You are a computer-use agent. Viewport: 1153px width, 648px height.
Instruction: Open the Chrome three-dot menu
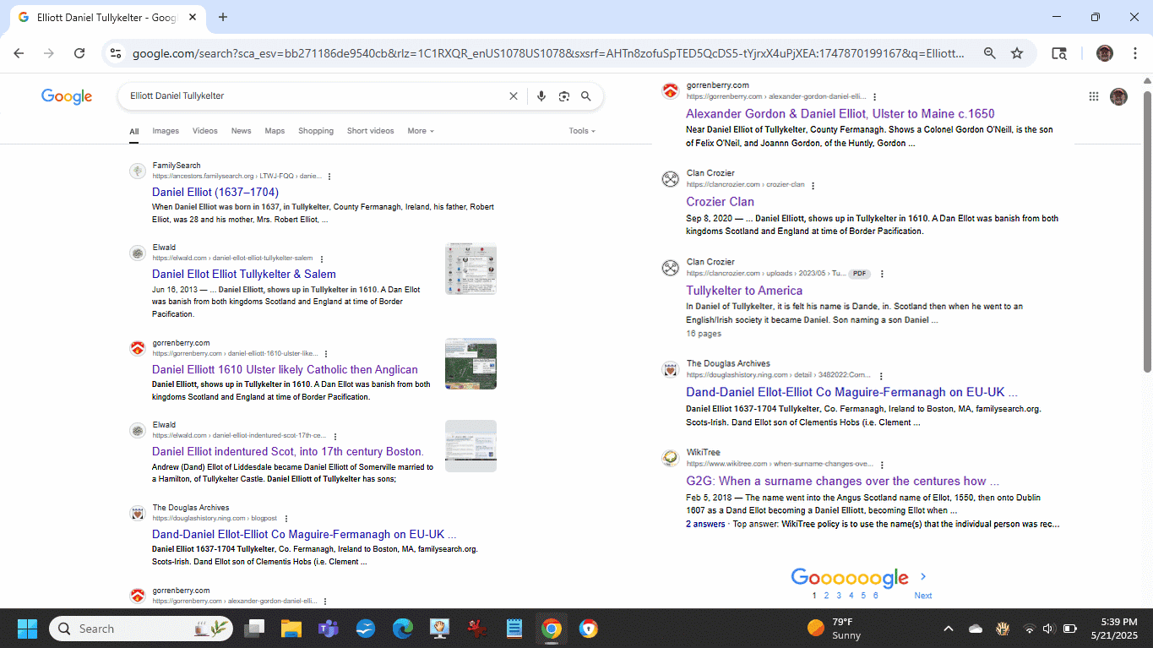(x=1134, y=53)
